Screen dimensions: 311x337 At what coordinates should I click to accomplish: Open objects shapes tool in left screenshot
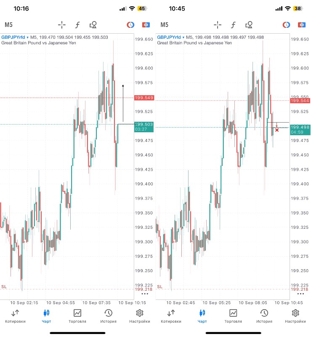[93, 25]
